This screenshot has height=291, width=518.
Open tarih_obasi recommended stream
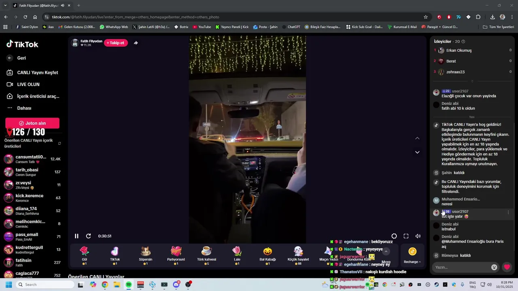coord(32,172)
